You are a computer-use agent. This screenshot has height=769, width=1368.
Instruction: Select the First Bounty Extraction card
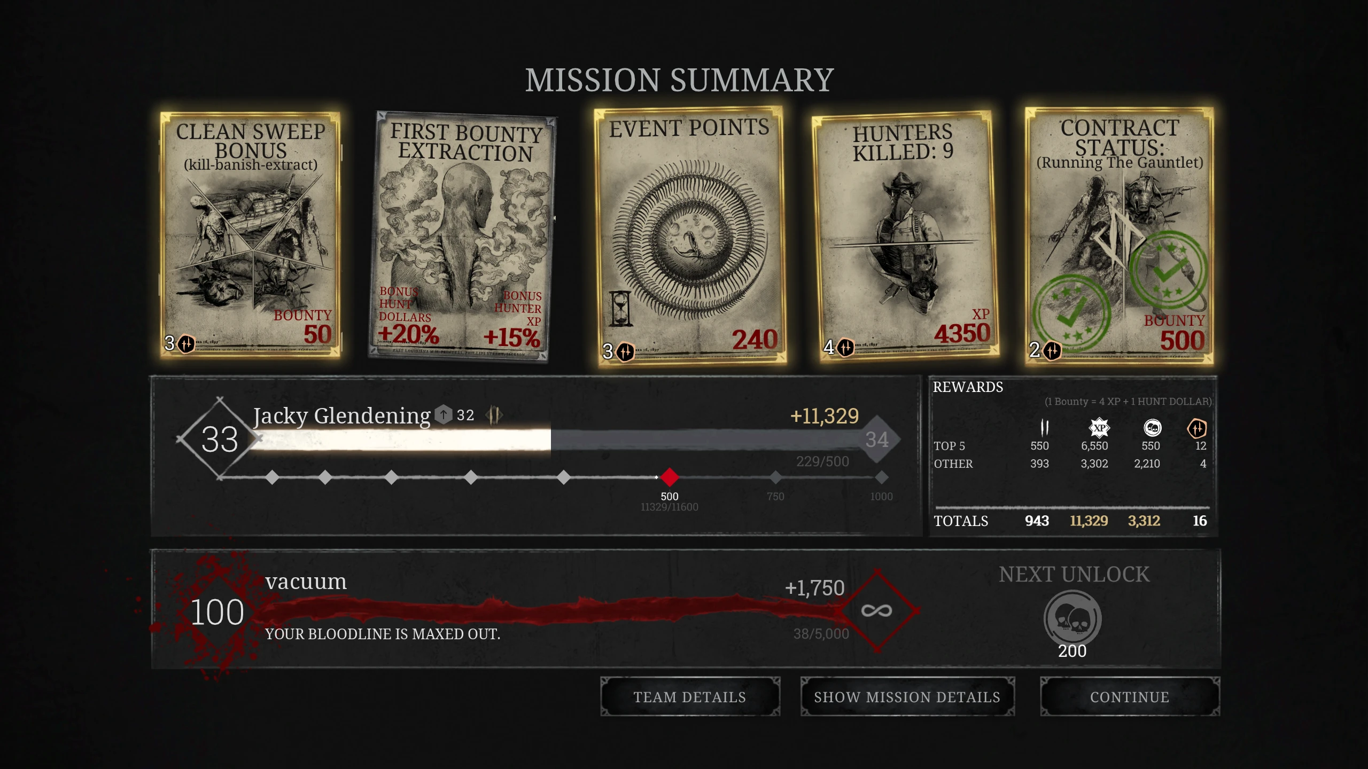coord(462,236)
